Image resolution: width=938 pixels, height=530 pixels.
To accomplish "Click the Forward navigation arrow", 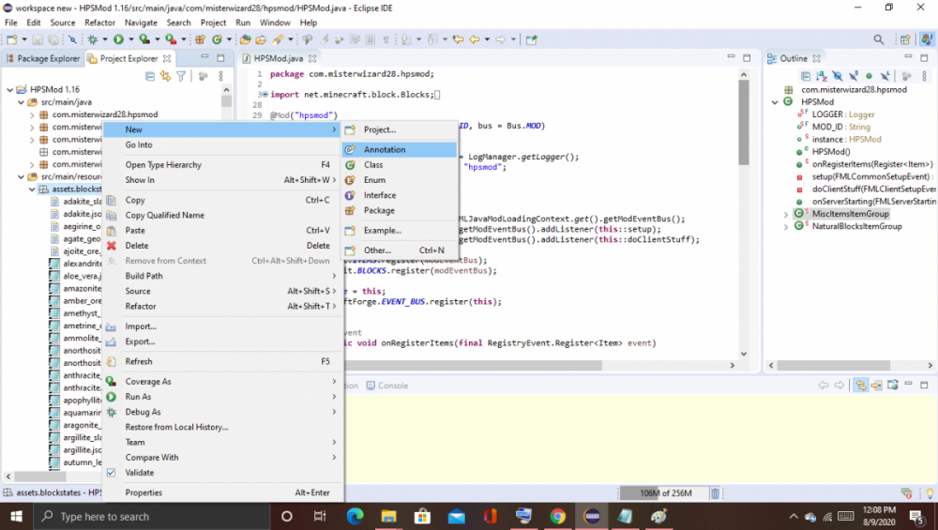I will pos(501,39).
